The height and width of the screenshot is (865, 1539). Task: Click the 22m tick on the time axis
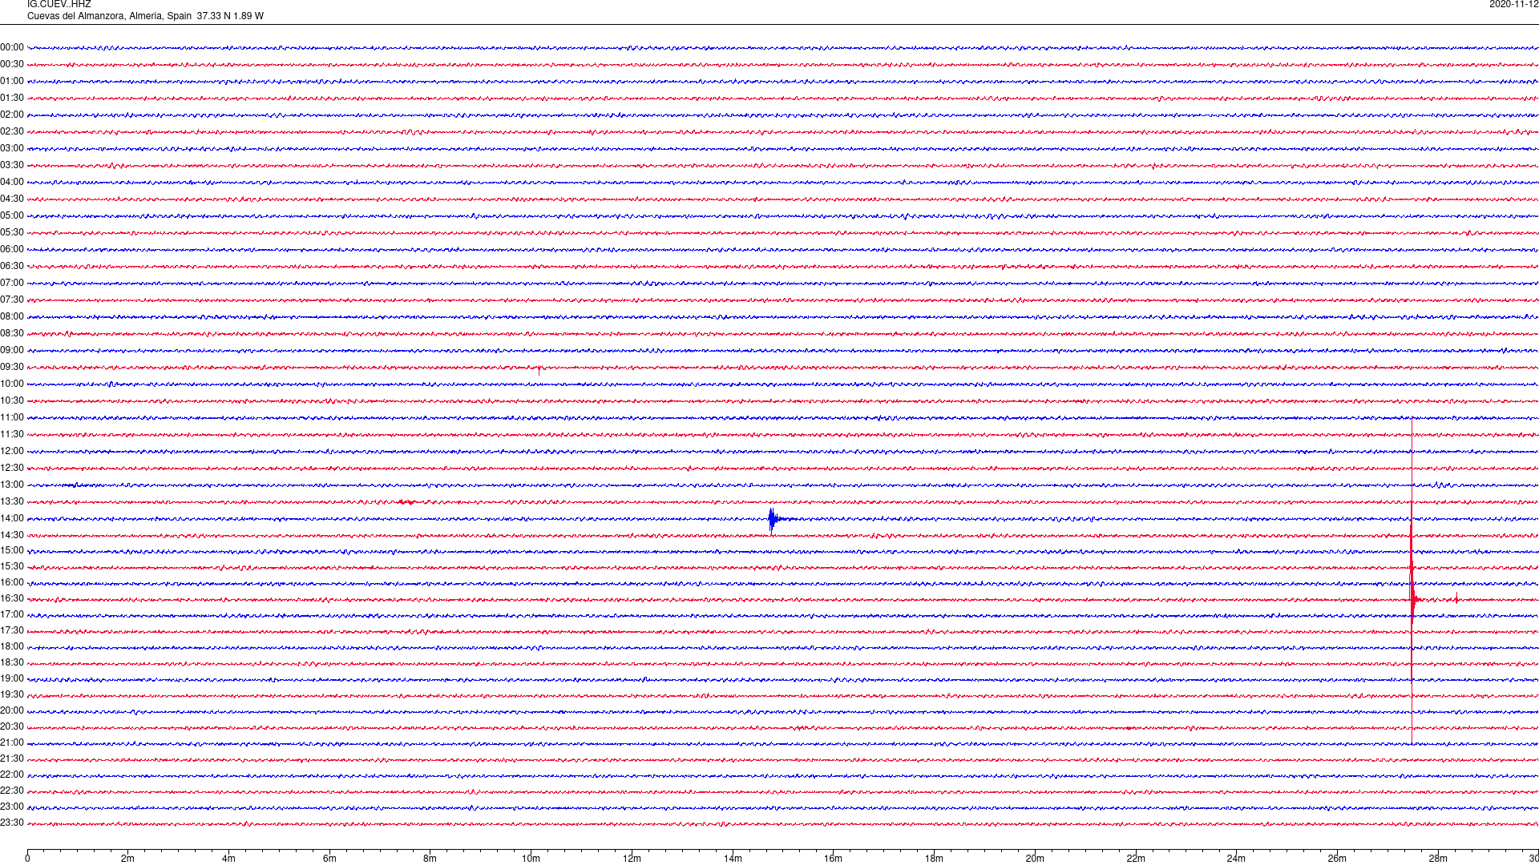click(x=1136, y=859)
